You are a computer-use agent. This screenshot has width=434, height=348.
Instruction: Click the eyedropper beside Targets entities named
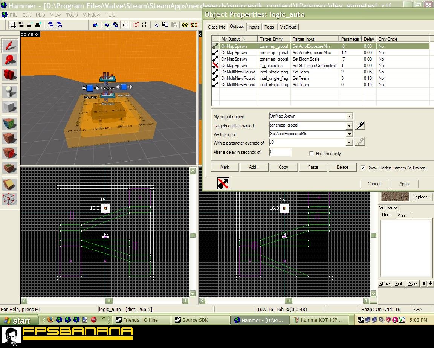tap(360, 125)
